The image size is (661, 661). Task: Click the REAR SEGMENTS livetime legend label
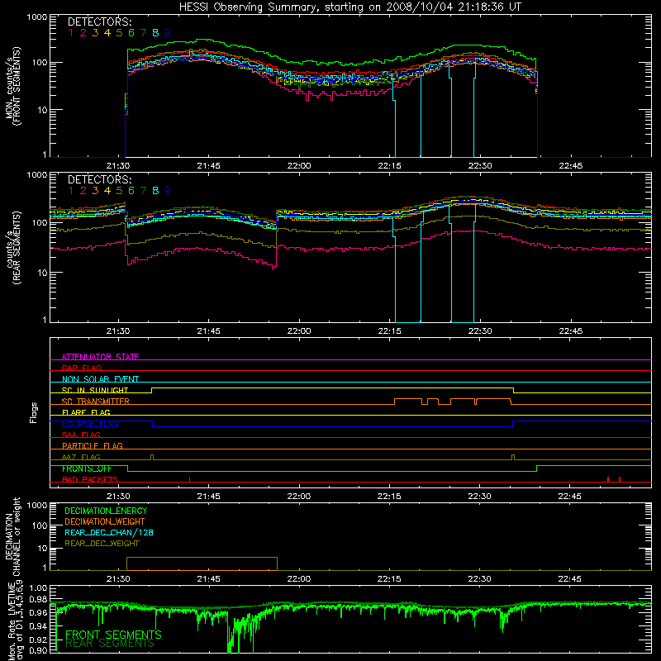[110, 644]
